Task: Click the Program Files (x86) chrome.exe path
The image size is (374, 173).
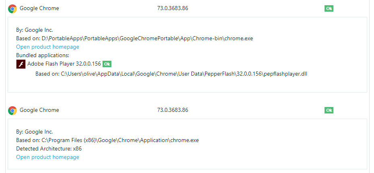Action: pyautogui.click(x=120, y=140)
